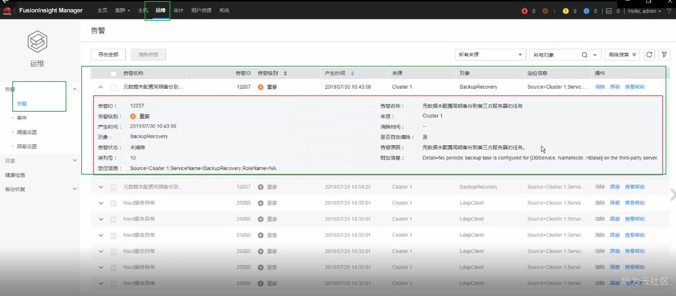This screenshot has width=676, height=296.
Task: Click the Detail=No periodic backup task text
Action: [540, 158]
